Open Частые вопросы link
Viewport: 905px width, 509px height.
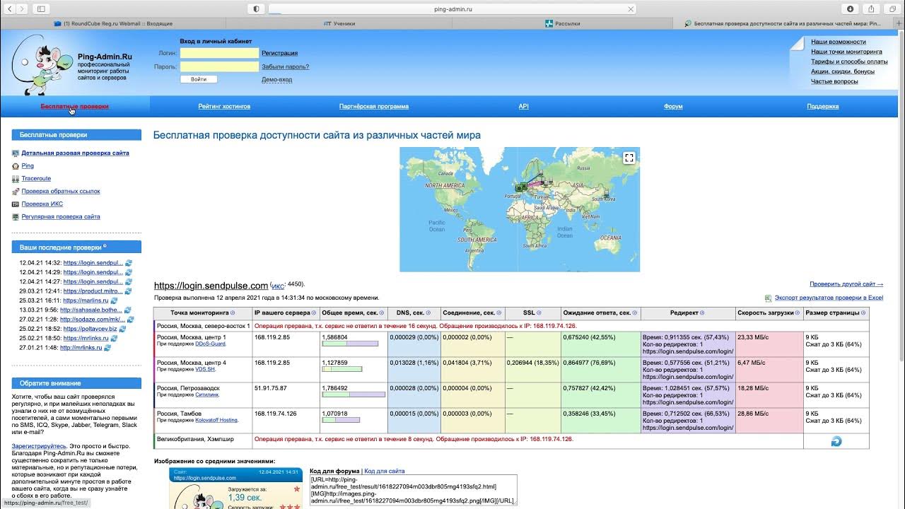pos(834,81)
